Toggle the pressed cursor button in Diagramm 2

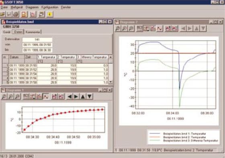[146, 28]
